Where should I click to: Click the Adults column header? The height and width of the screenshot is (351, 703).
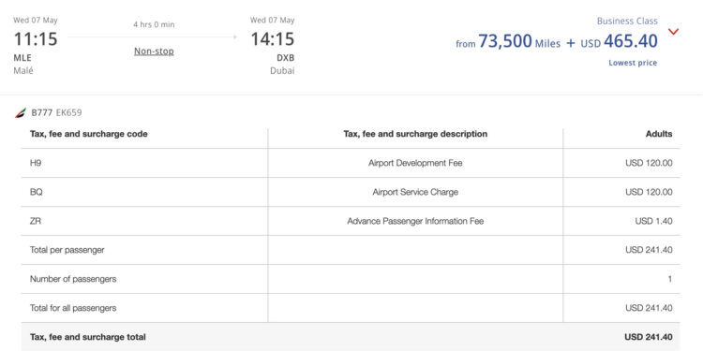click(x=659, y=134)
